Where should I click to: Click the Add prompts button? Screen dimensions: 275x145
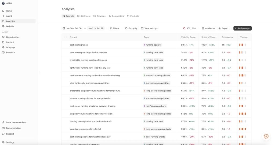242,28
